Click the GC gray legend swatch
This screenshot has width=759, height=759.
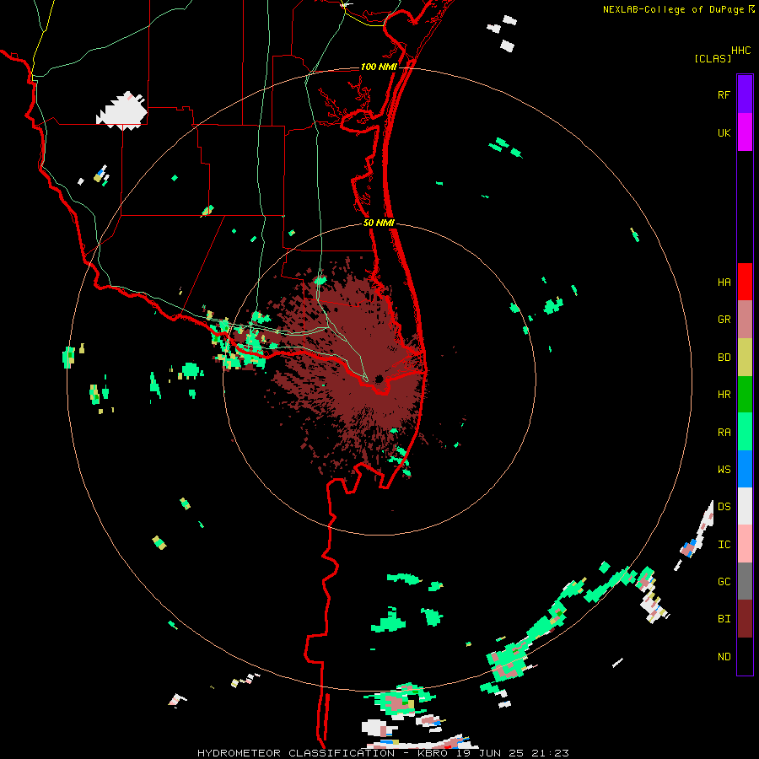pyautogui.click(x=745, y=581)
